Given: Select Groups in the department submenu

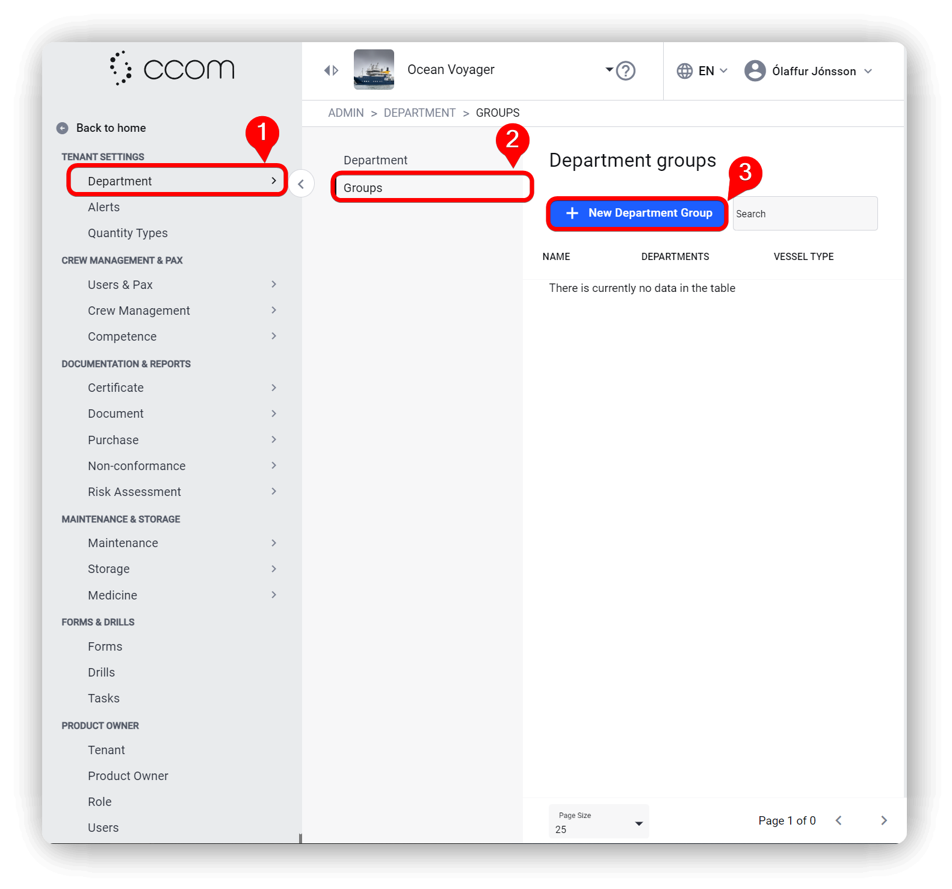Looking at the screenshot, I should click(432, 188).
